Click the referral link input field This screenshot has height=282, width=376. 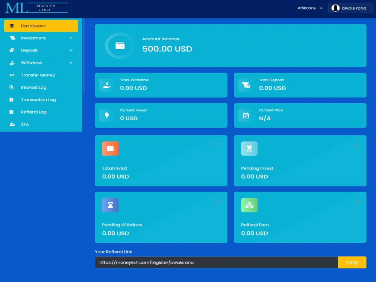click(x=217, y=262)
